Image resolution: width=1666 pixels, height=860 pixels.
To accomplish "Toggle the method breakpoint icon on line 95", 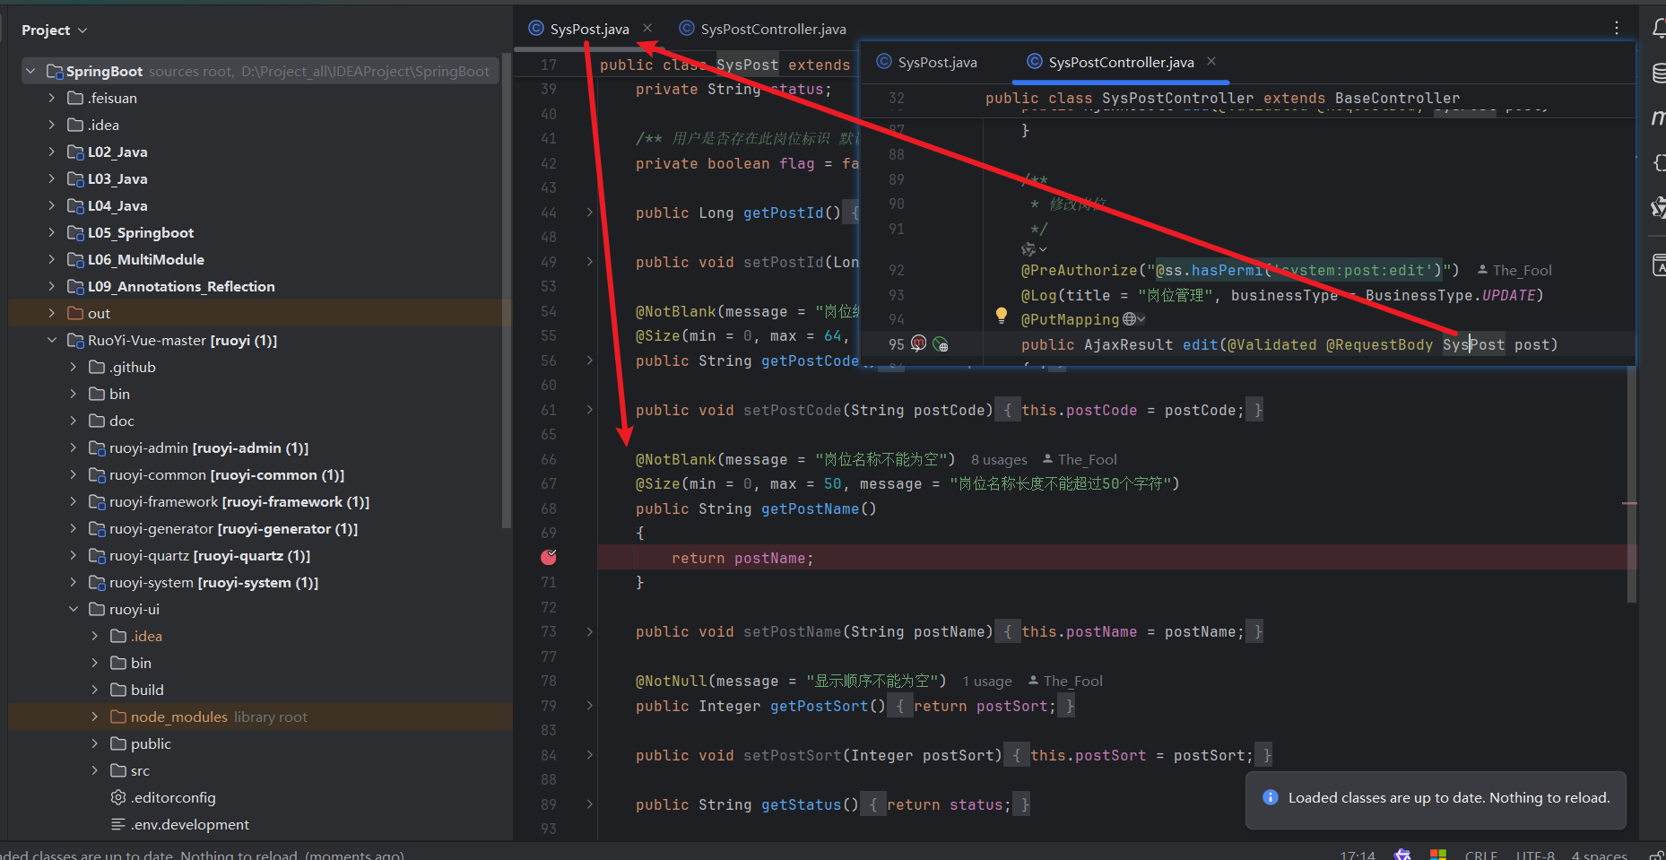I will pyautogui.click(x=919, y=344).
